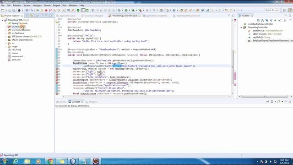The width and height of the screenshot is (293, 165).
Task: Click the Link with Editor icon in Project Explorer
Action: click(x=32, y=16)
